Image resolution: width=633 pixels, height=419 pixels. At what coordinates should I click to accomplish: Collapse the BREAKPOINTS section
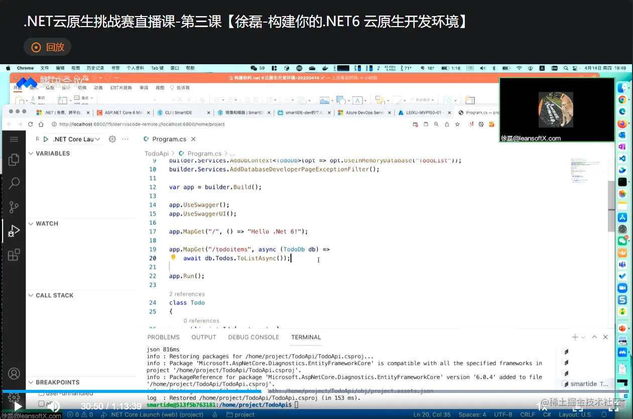[x=31, y=382]
